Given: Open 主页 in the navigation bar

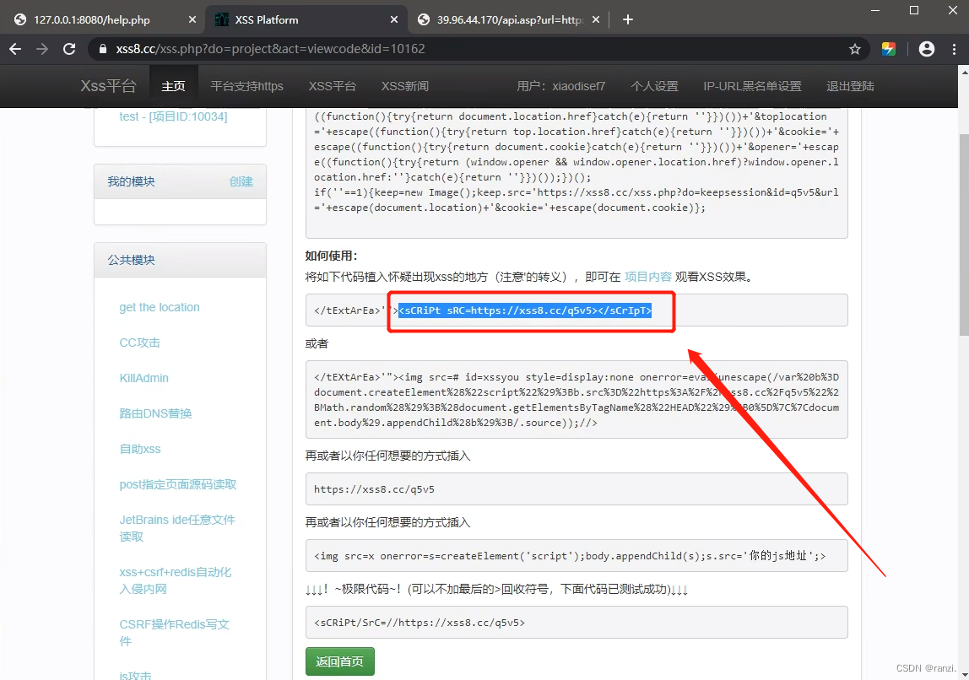Looking at the screenshot, I should coord(173,86).
